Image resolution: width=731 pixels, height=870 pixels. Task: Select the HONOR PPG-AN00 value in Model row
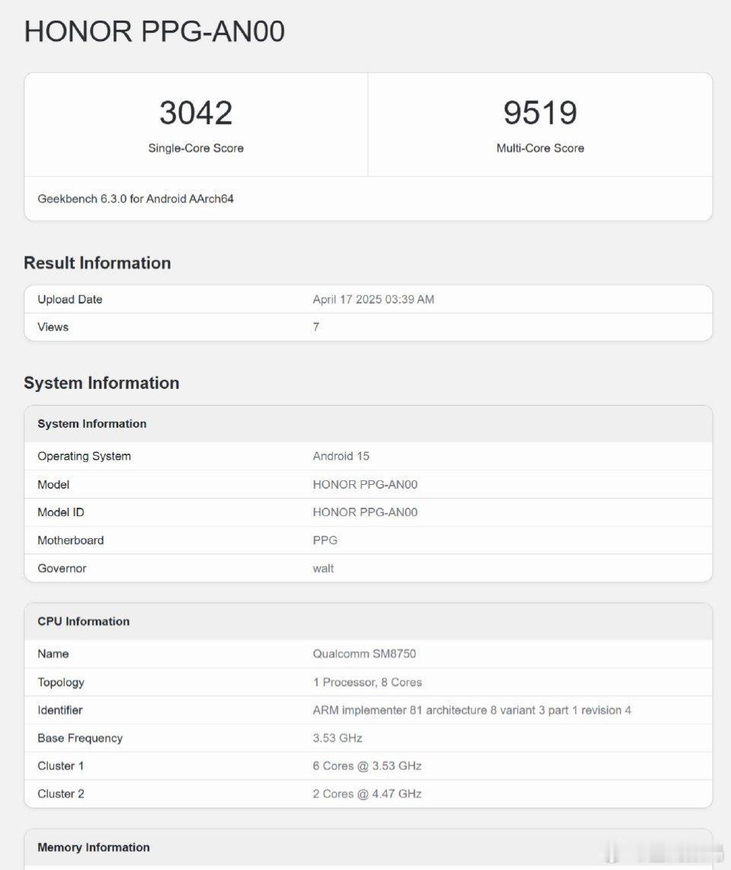coord(365,484)
